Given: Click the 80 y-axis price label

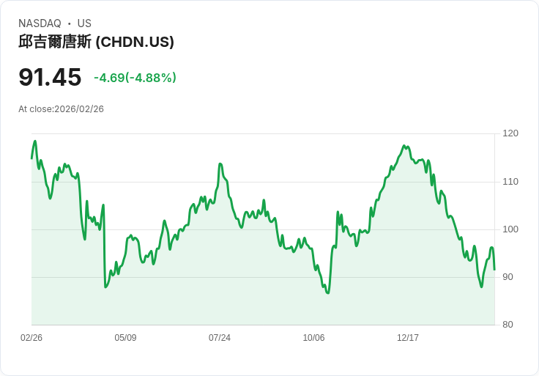Looking at the screenshot, I should 508,325.
